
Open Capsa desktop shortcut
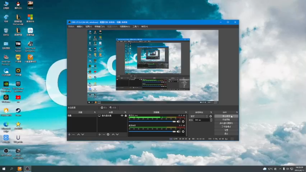(x=30, y=5)
